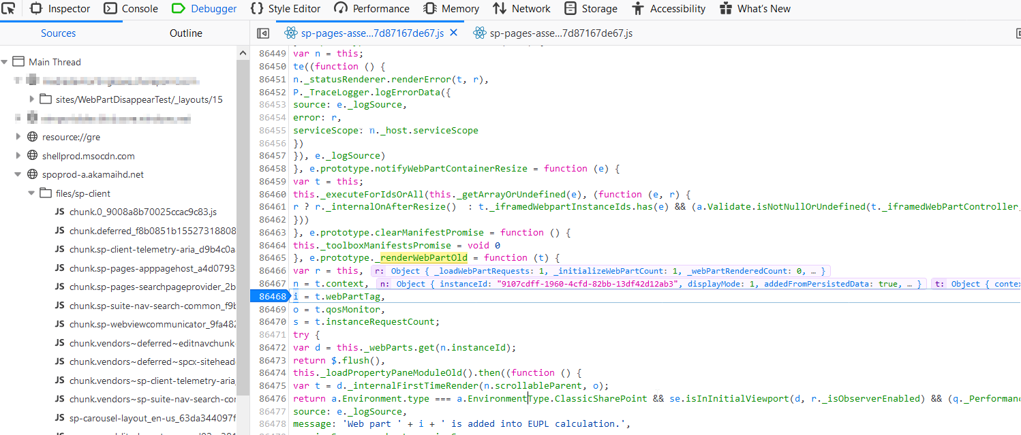
Task: Open the Style Editor tab
Action: pos(286,9)
